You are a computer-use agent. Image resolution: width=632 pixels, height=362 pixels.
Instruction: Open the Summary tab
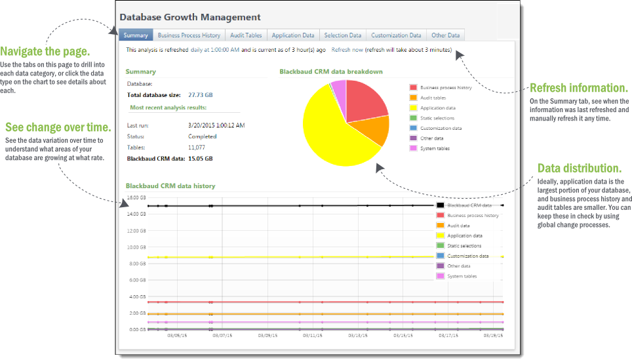(136, 35)
